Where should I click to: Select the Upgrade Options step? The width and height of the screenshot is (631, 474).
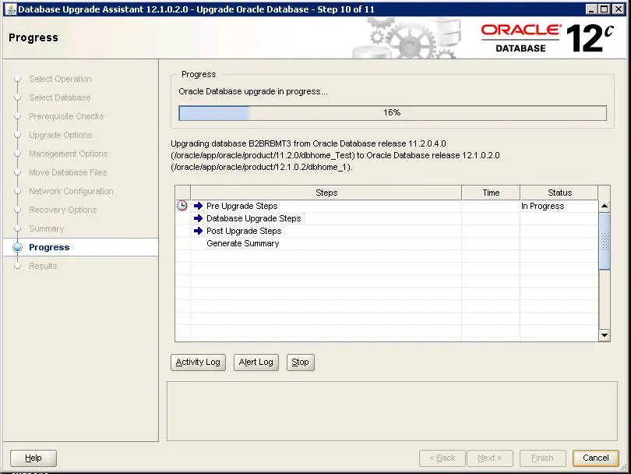point(60,135)
